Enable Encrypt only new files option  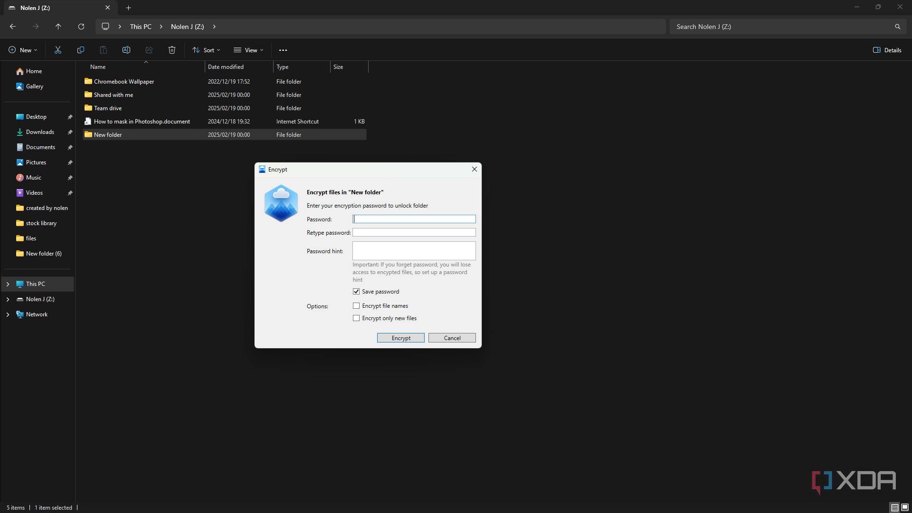[356, 318]
